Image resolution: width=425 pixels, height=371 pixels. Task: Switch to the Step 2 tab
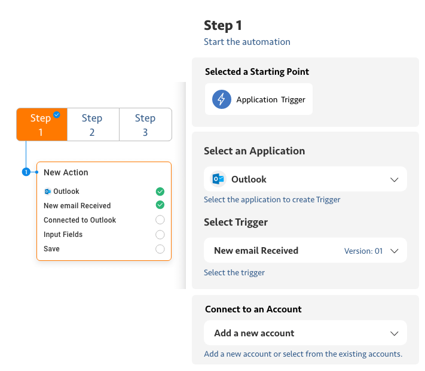93,124
